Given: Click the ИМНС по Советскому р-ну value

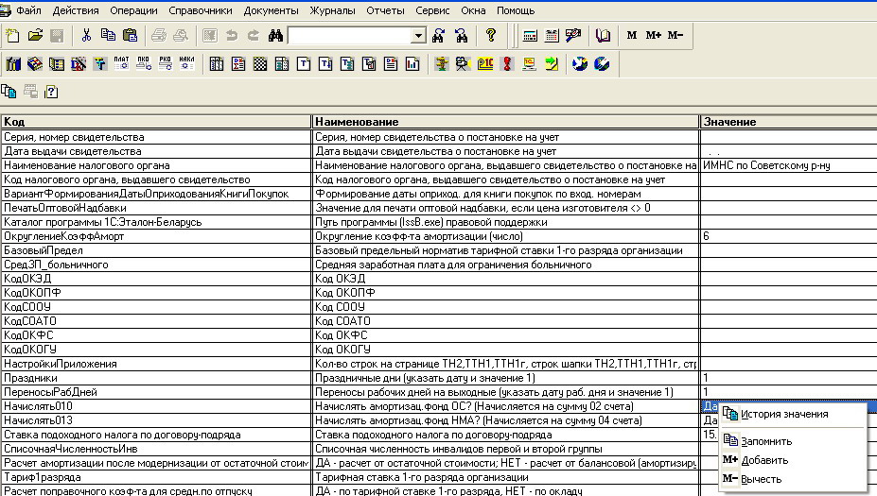Looking at the screenshot, I should point(766,165).
